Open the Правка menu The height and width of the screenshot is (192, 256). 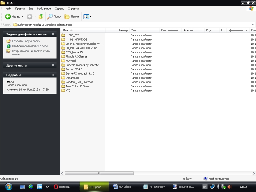point(20,8)
